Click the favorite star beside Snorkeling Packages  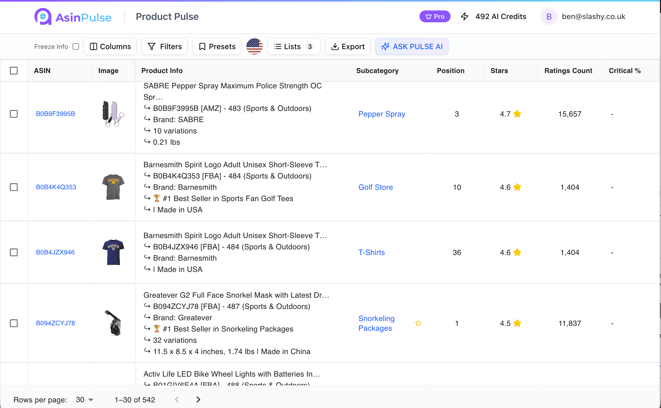418,323
